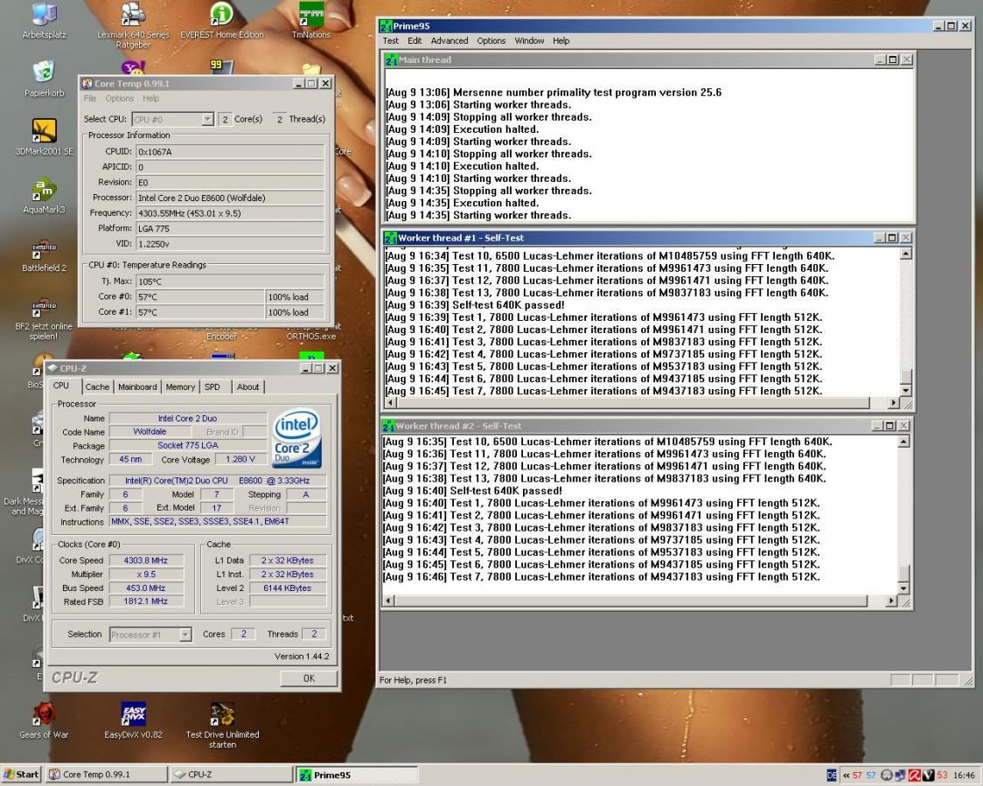
Task: Switch to the SPD tab in CPU-Z
Action: click(x=212, y=387)
